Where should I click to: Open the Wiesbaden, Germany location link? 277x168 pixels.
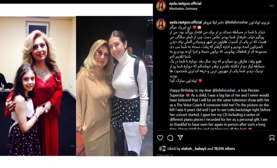[x=183, y=9]
